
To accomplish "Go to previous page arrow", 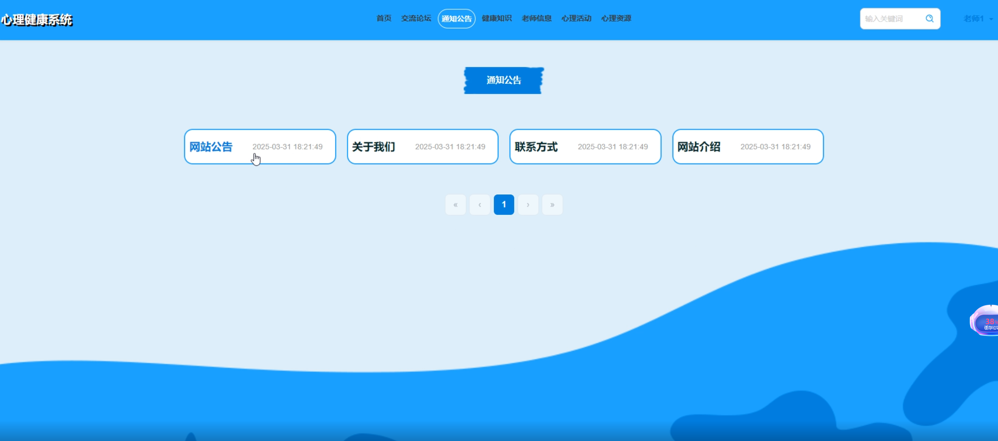I will (x=479, y=205).
